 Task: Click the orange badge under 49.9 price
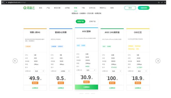pos(35,83)
